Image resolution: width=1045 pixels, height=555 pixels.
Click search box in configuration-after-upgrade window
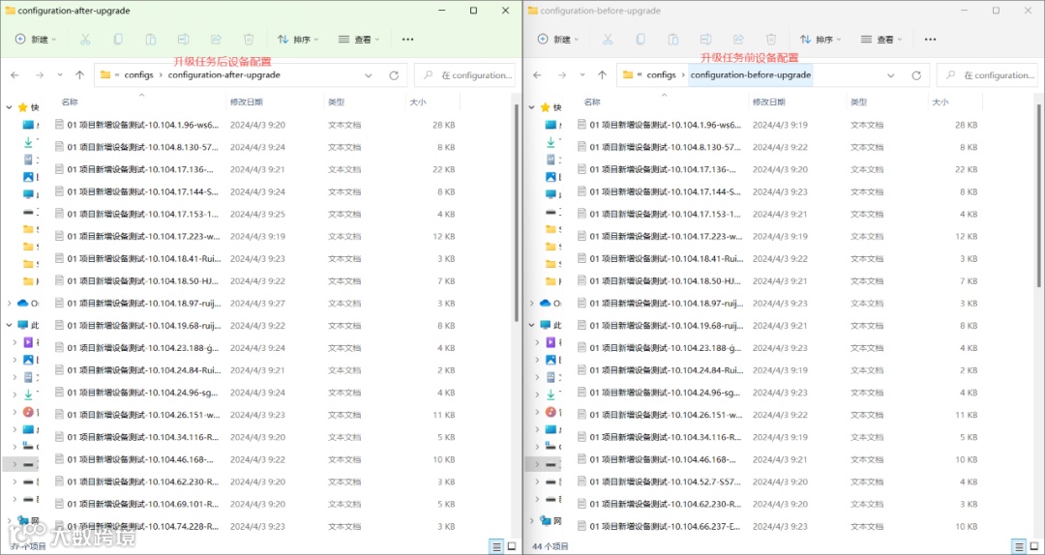click(464, 75)
